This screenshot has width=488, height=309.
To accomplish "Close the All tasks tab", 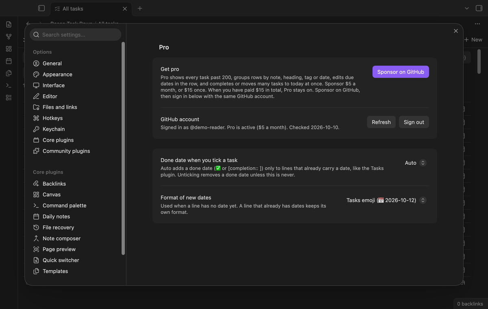I will coord(124,9).
